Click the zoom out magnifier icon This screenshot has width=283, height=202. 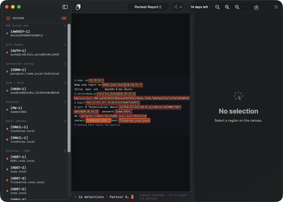[217, 7]
